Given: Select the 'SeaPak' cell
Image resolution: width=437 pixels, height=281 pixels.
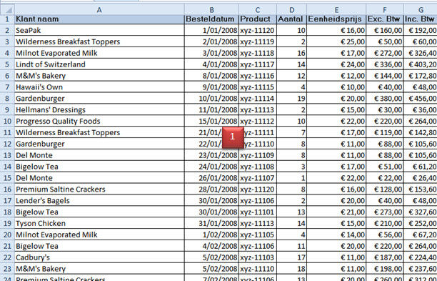Looking at the screenshot, I should [99, 30].
